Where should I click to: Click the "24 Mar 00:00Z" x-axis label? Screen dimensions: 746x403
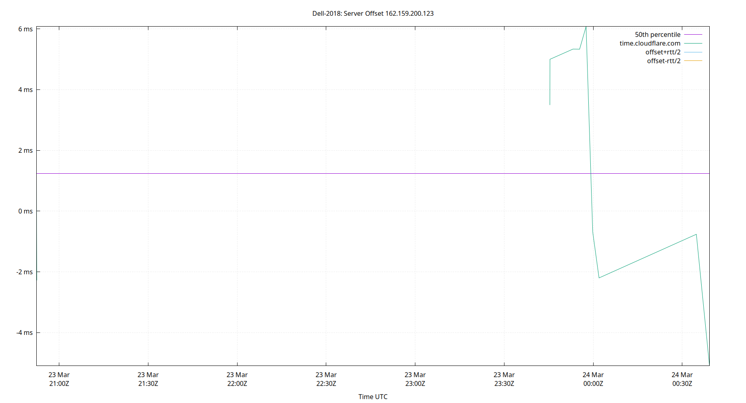[x=593, y=379]
